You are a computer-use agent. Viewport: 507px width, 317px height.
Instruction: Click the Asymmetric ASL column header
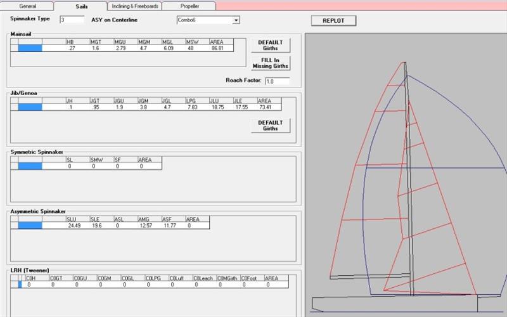coord(125,219)
